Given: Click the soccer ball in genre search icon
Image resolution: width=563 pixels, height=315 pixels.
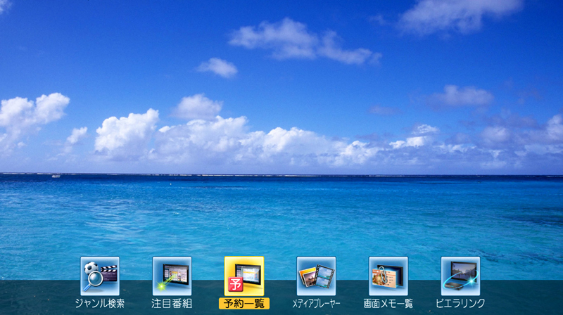Looking at the screenshot, I should click(90, 267).
